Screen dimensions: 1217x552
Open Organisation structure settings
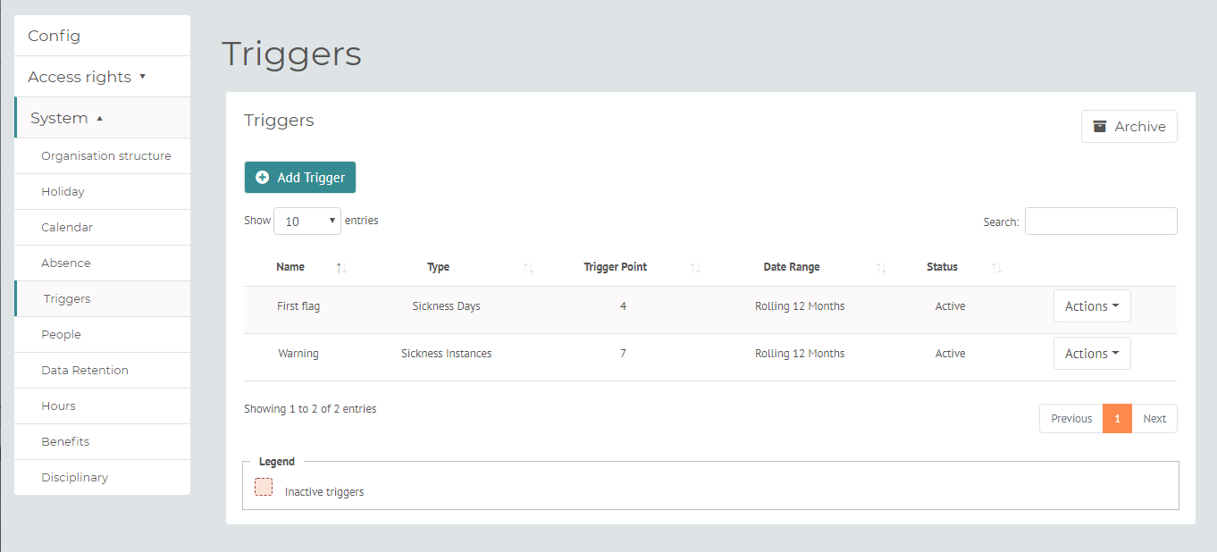coord(102,155)
